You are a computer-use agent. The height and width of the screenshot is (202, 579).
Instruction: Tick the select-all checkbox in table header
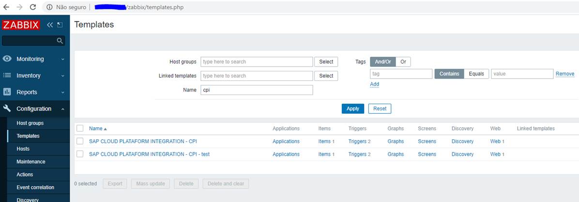[80, 128]
